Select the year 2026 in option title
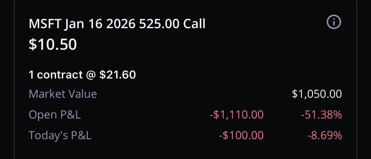The image size is (371, 159). pyautogui.click(x=121, y=24)
